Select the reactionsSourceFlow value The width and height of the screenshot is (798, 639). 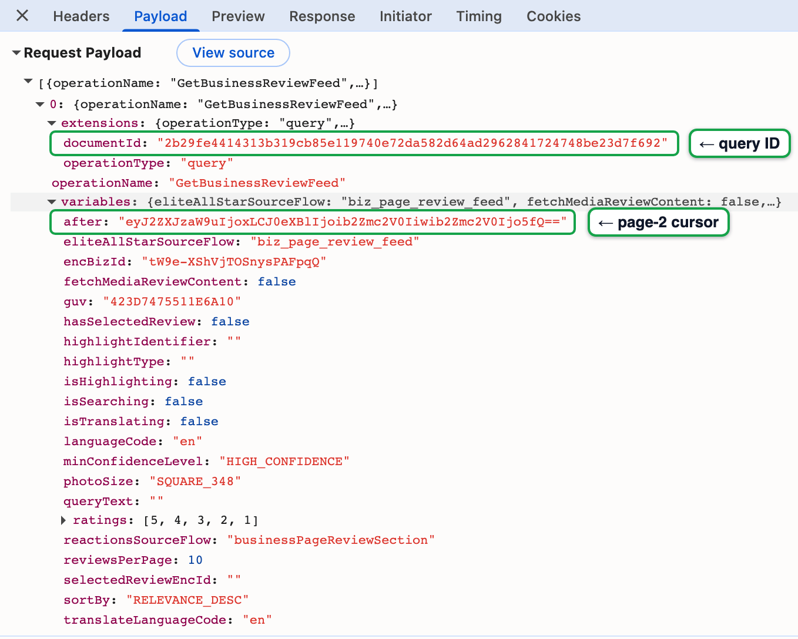[331, 540]
